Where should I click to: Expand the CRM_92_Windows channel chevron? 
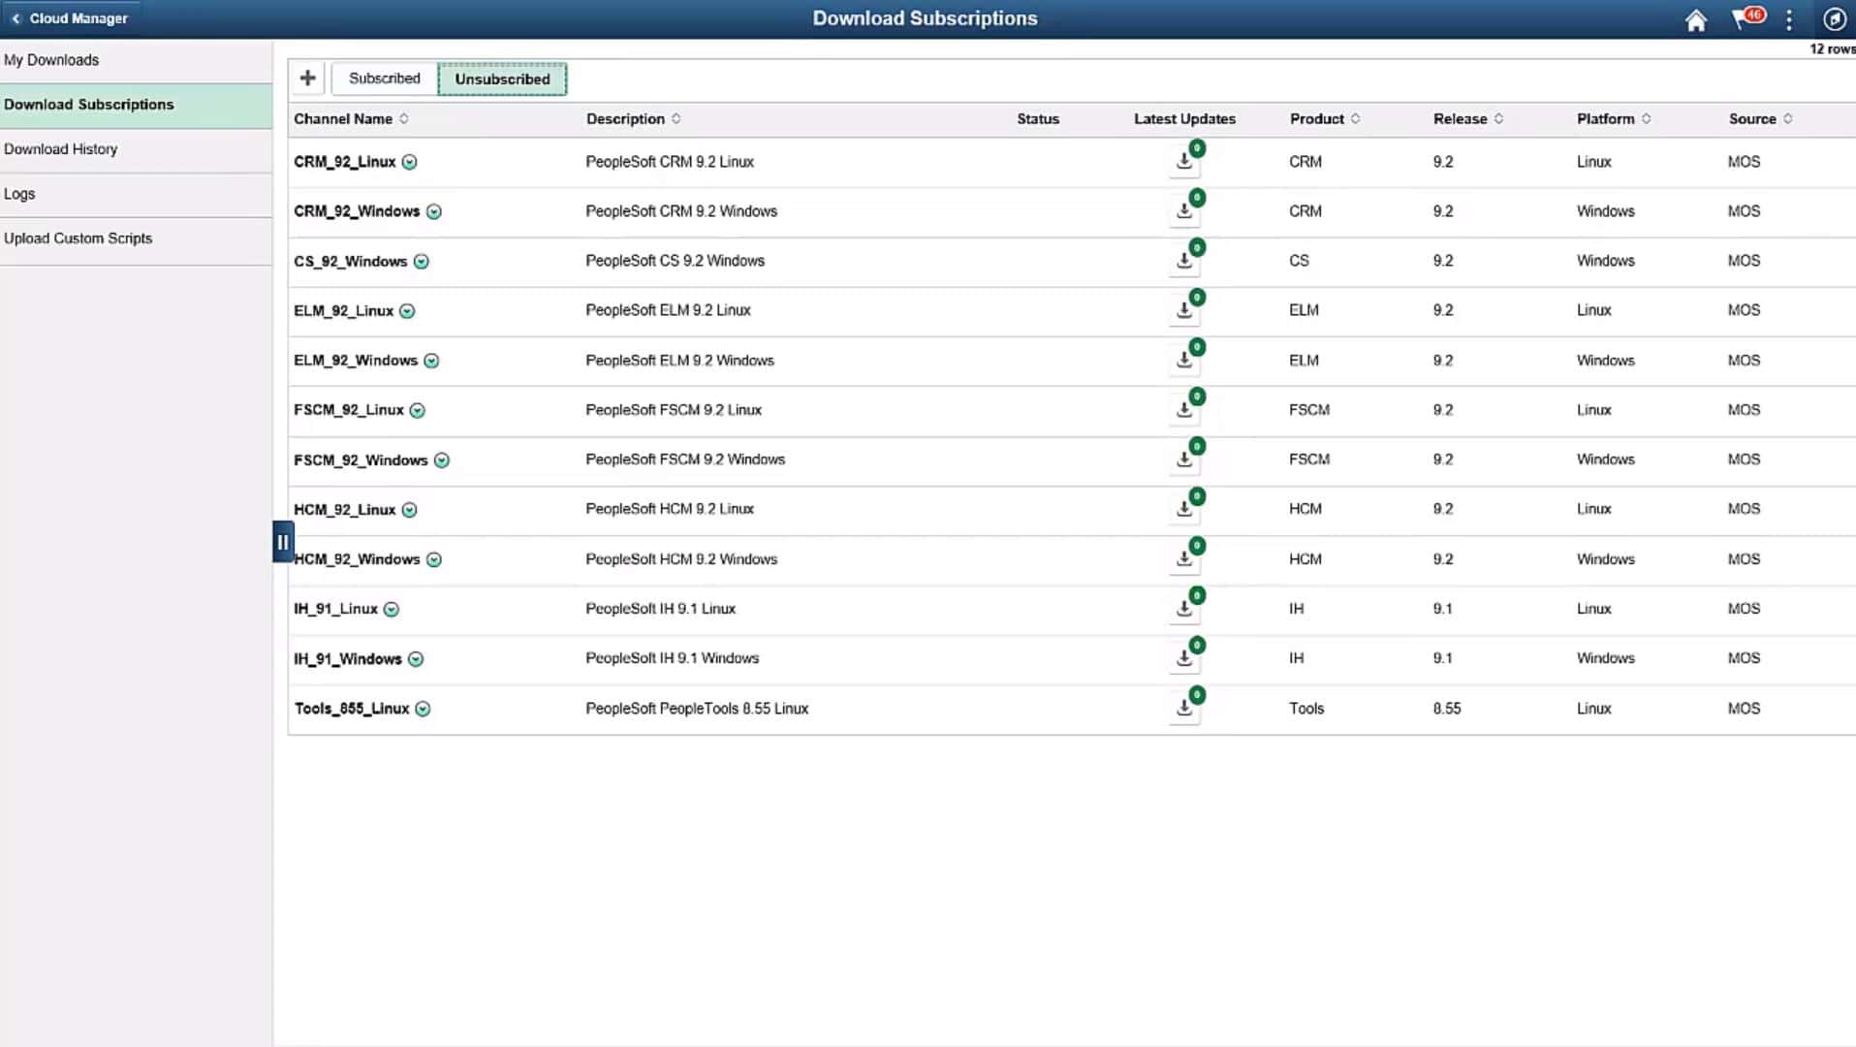pyautogui.click(x=433, y=211)
